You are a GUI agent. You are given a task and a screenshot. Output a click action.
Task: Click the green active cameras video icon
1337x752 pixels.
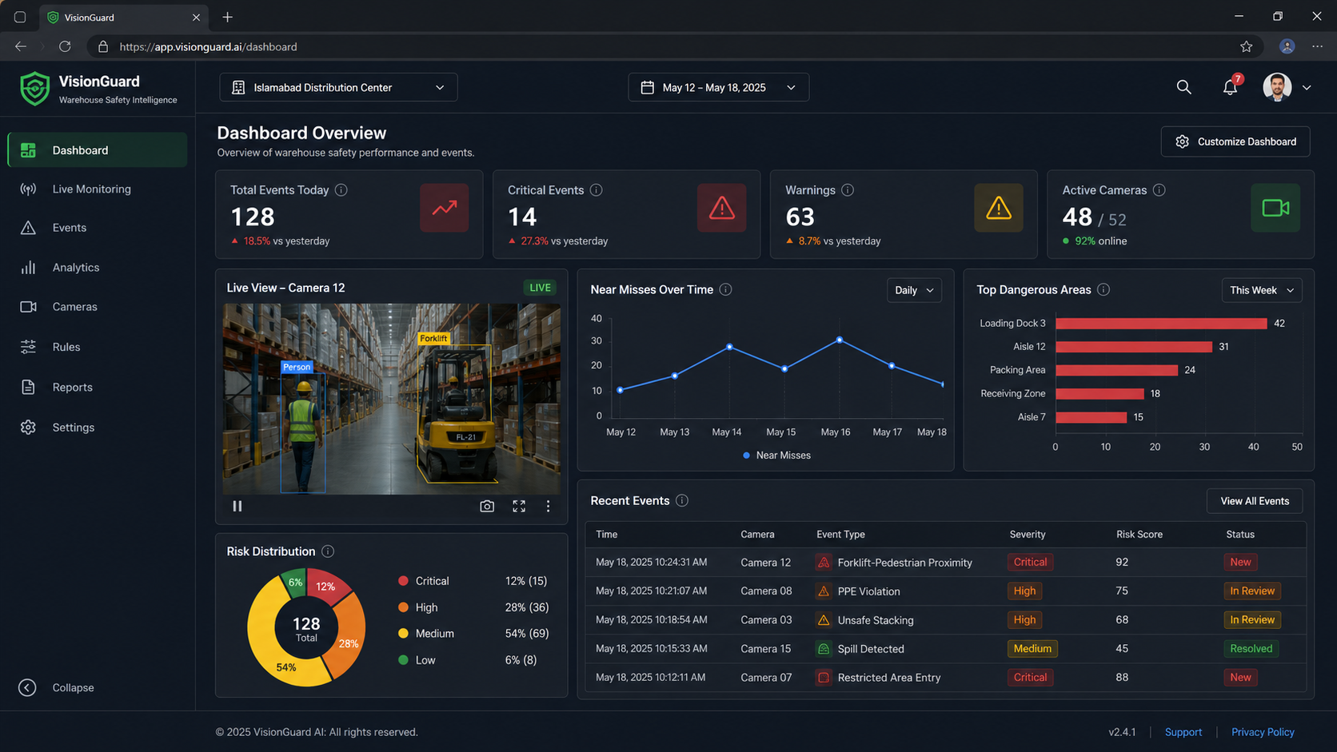click(1275, 208)
